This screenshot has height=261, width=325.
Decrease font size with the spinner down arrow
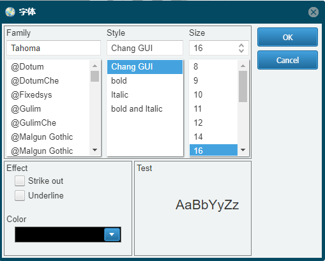(241, 50)
